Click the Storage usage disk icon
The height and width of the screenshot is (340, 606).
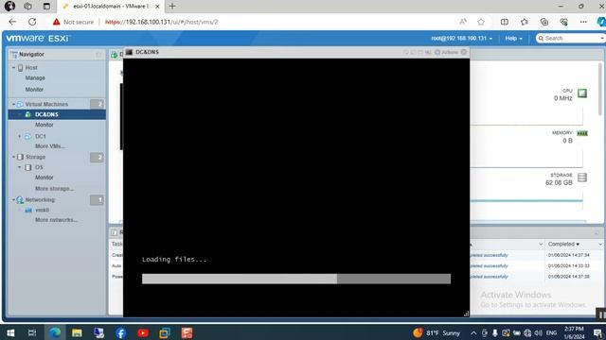582,178
